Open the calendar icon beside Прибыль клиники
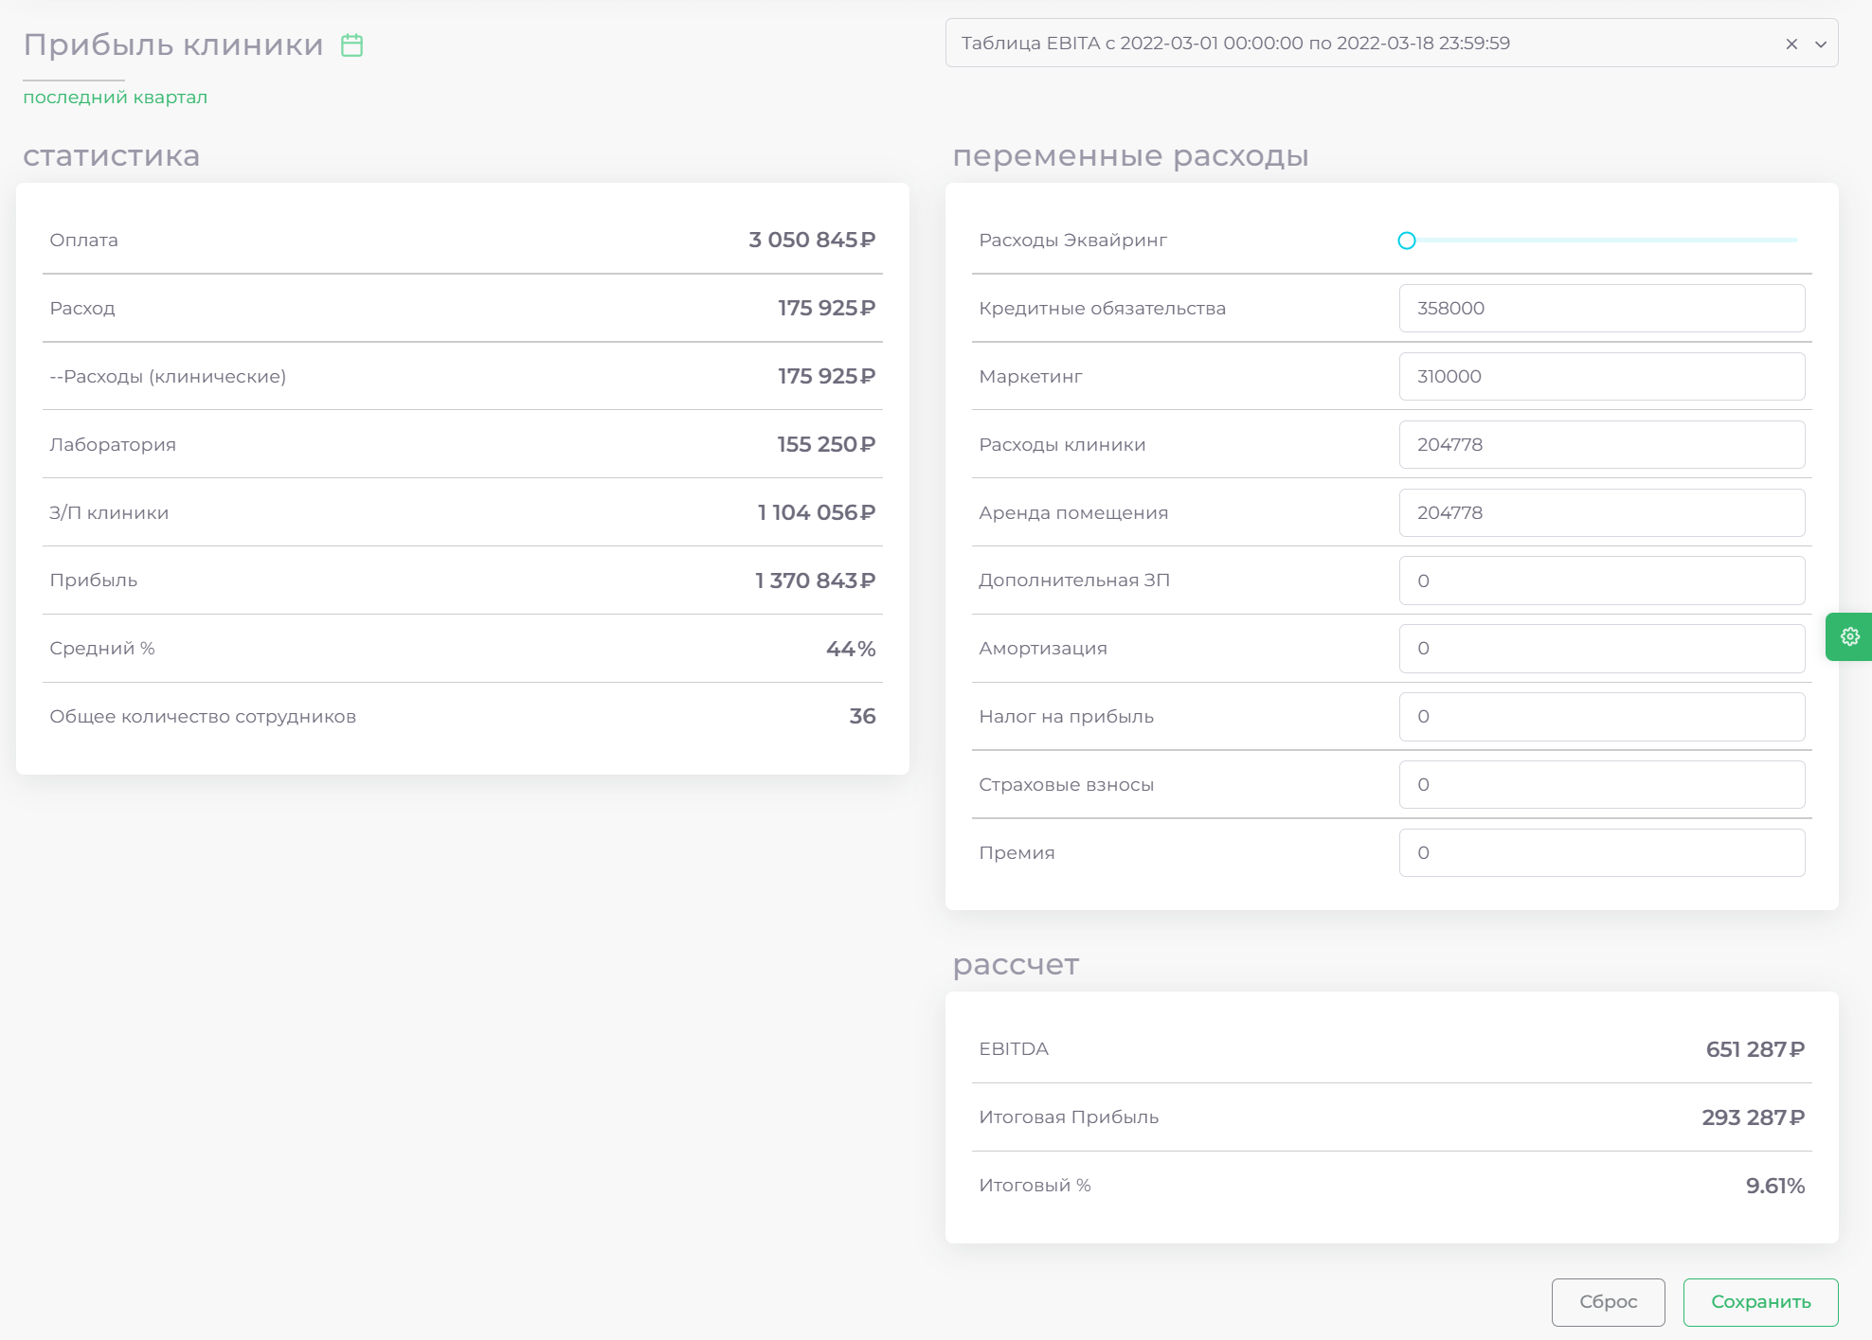This screenshot has width=1872, height=1340. tap(351, 45)
